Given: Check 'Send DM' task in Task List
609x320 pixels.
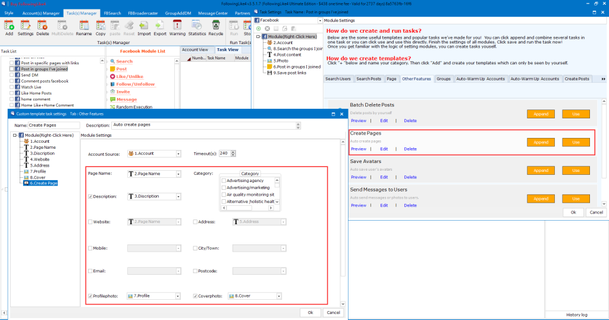Looking at the screenshot, I should tap(12, 75).
